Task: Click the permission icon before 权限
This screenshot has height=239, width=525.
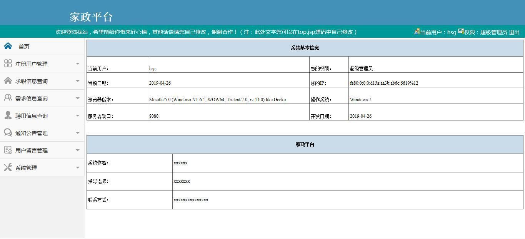Action: 461,32
